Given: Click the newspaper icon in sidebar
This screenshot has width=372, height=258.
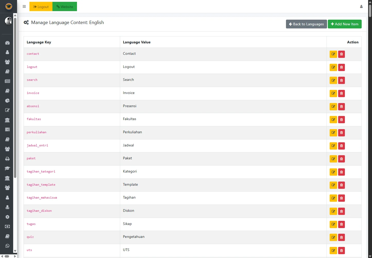Looking at the screenshot, I should (7, 81).
